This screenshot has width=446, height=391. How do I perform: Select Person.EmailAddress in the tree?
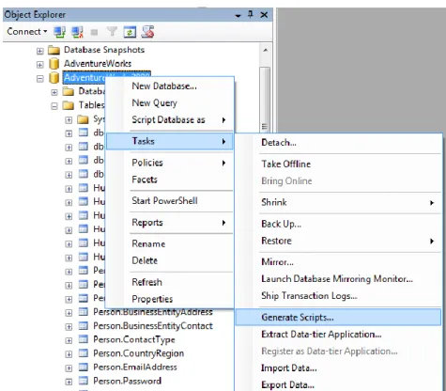[x=135, y=368]
